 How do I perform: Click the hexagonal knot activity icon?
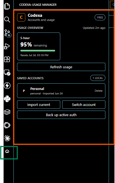tap(7, 125)
